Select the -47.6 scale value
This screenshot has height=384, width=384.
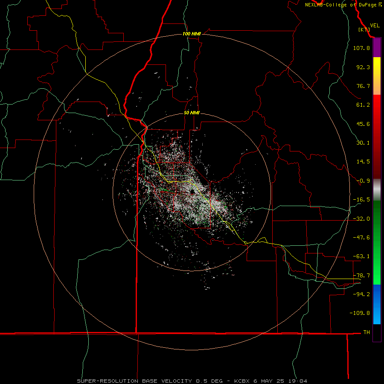[361, 238]
